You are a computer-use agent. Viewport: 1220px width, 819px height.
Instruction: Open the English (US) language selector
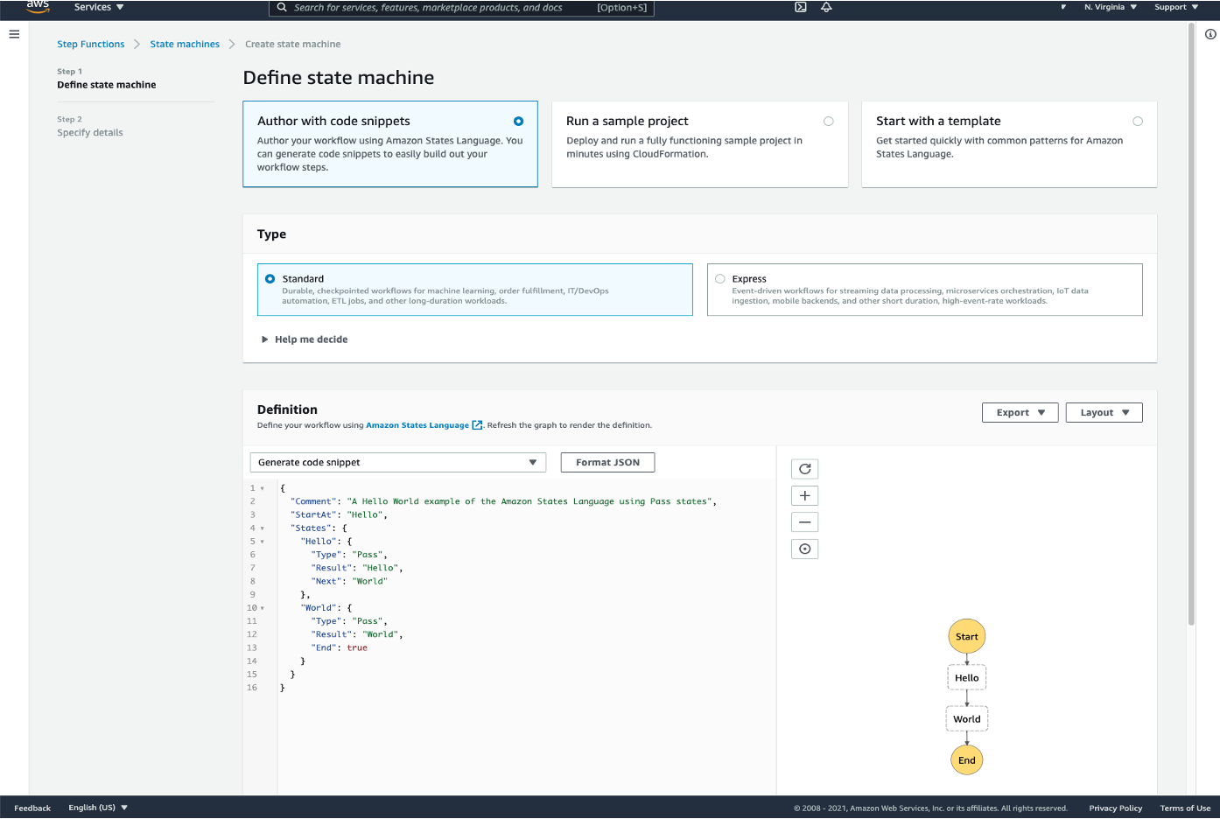point(98,808)
